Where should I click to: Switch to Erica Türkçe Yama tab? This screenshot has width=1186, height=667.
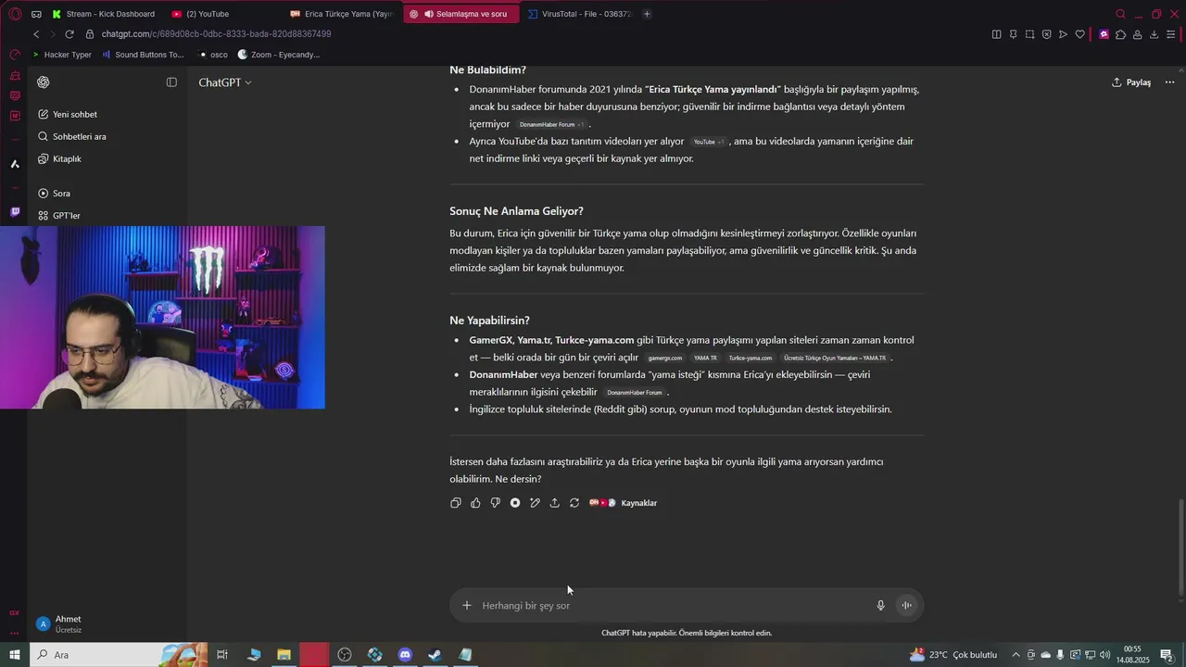point(343,14)
